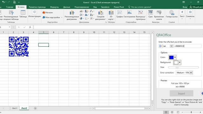Switch to sheet Лист1
This screenshot has height=114, width=203.
tap(15, 108)
